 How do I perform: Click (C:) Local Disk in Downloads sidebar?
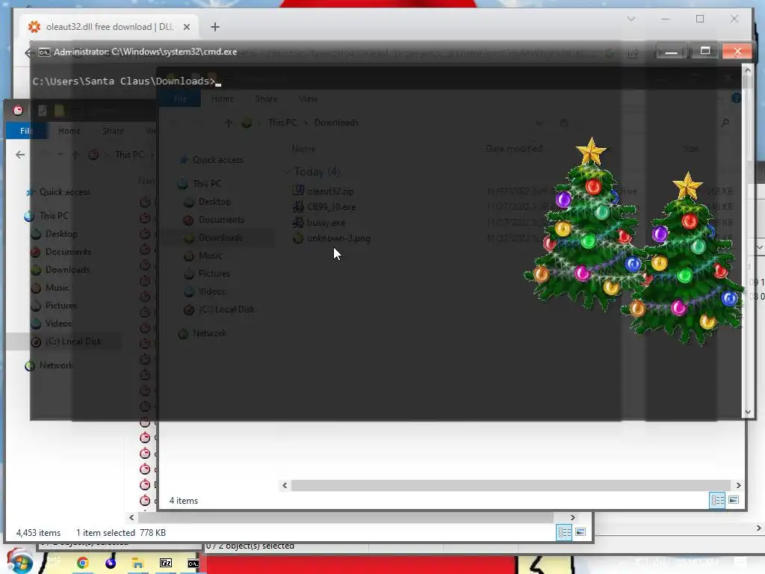tap(226, 310)
